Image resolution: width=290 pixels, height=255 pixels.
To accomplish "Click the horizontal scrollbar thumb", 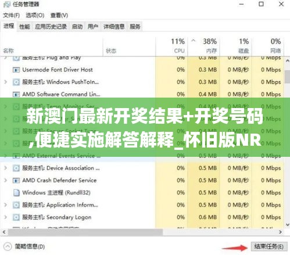I will [x=85, y=232].
